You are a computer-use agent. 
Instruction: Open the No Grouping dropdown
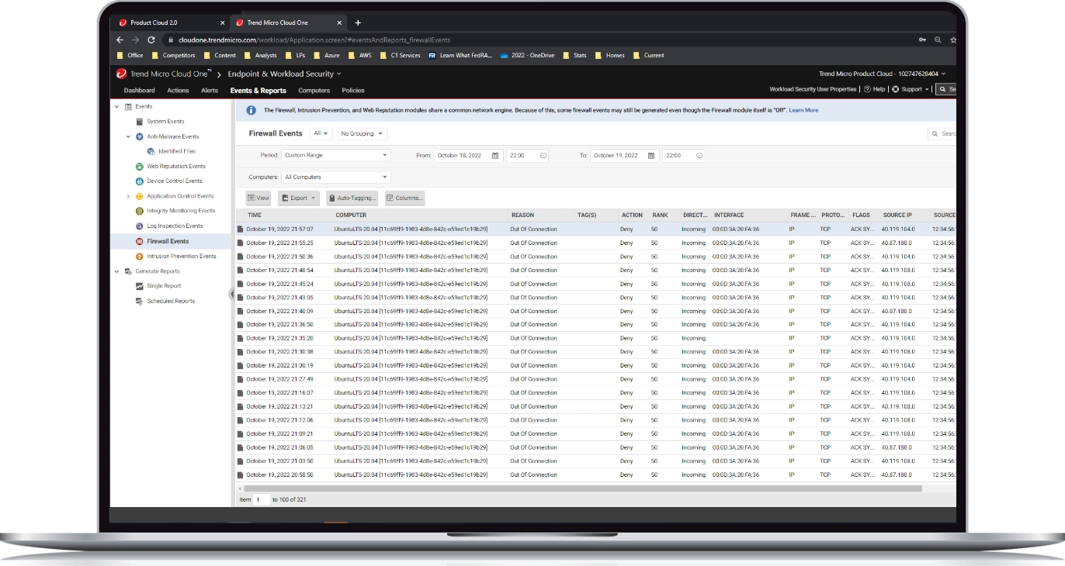[362, 134]
